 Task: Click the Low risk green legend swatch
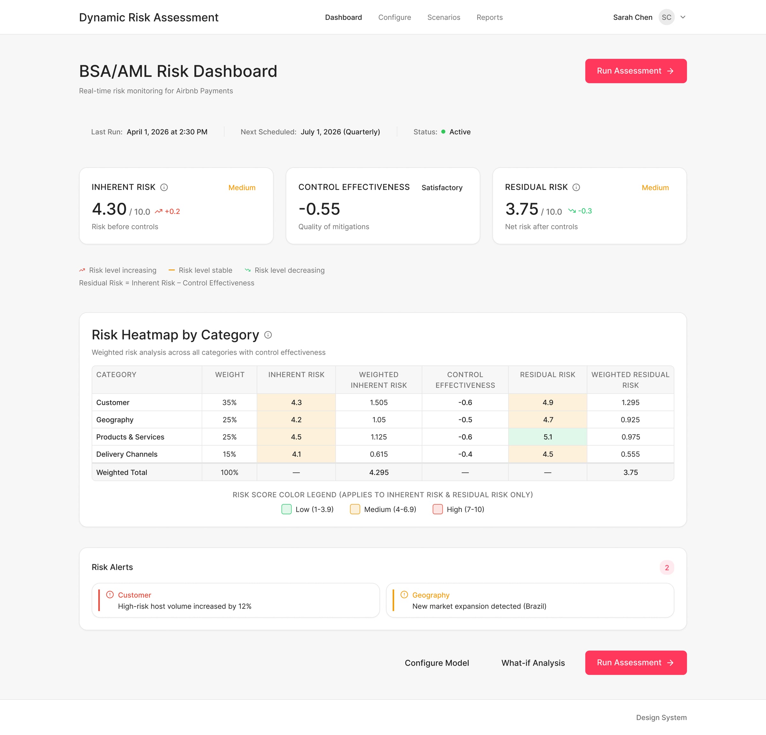tap(287, 509)
